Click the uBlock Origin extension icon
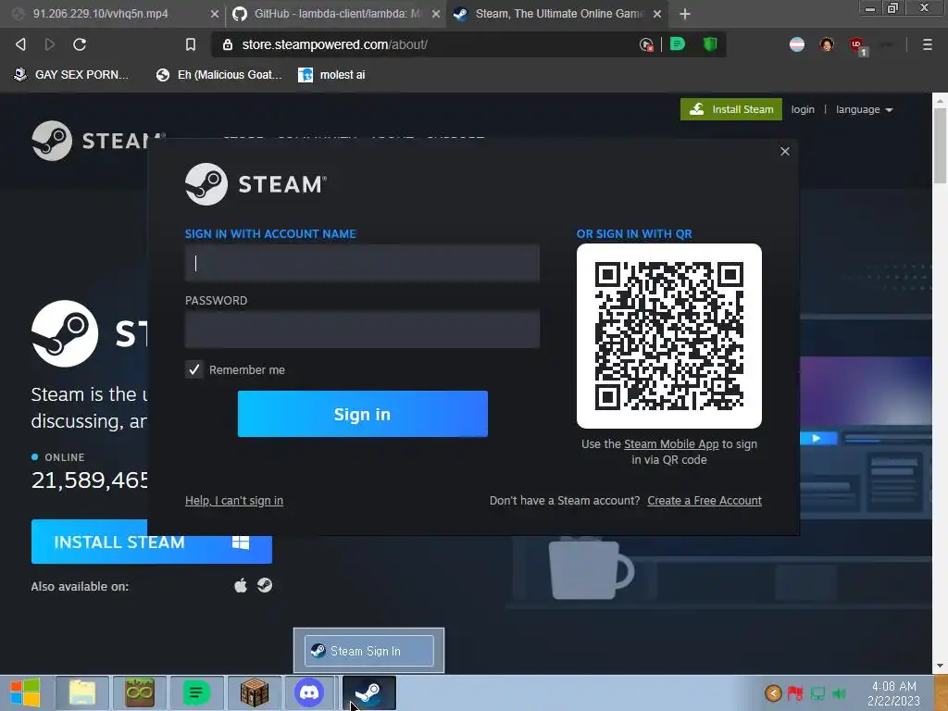Viewport: 948px width, 711px height. [x=856, y=44]
